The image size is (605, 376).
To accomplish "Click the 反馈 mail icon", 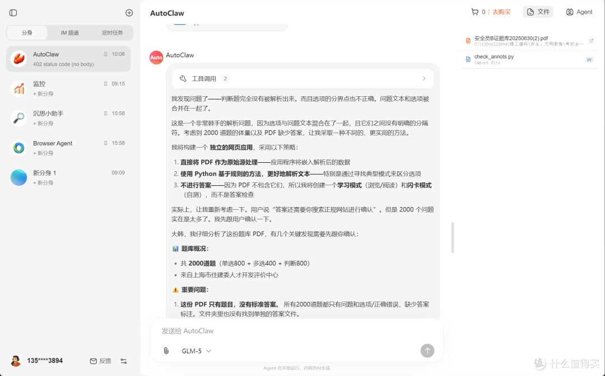I will [94, 361].
